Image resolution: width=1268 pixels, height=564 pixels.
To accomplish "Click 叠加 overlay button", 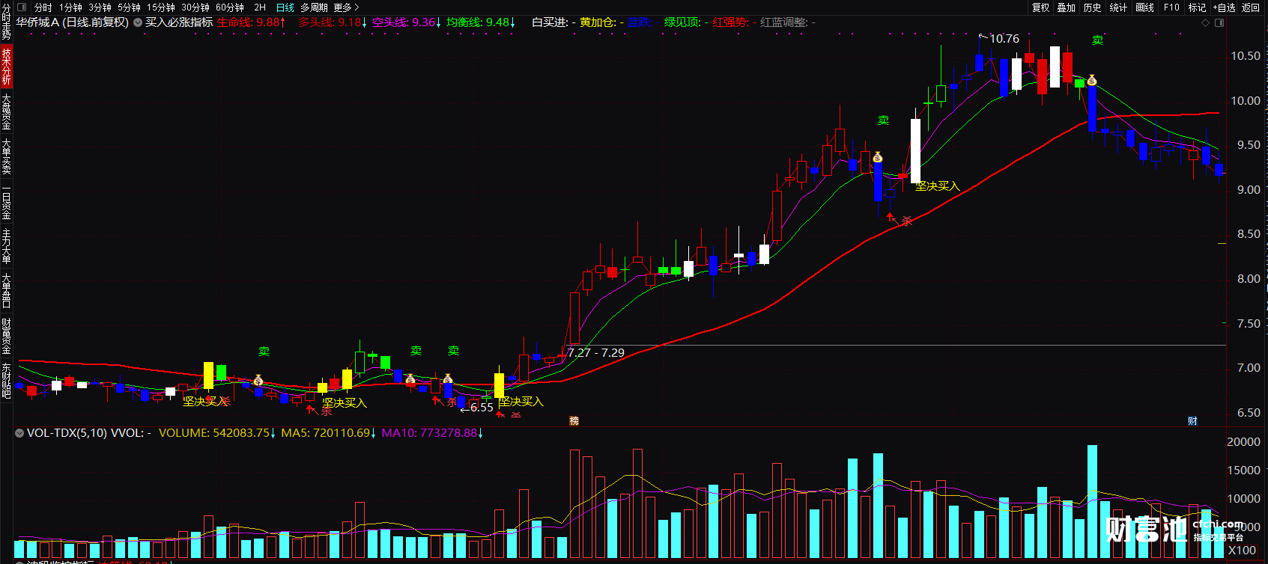I will coord(1067,7).
